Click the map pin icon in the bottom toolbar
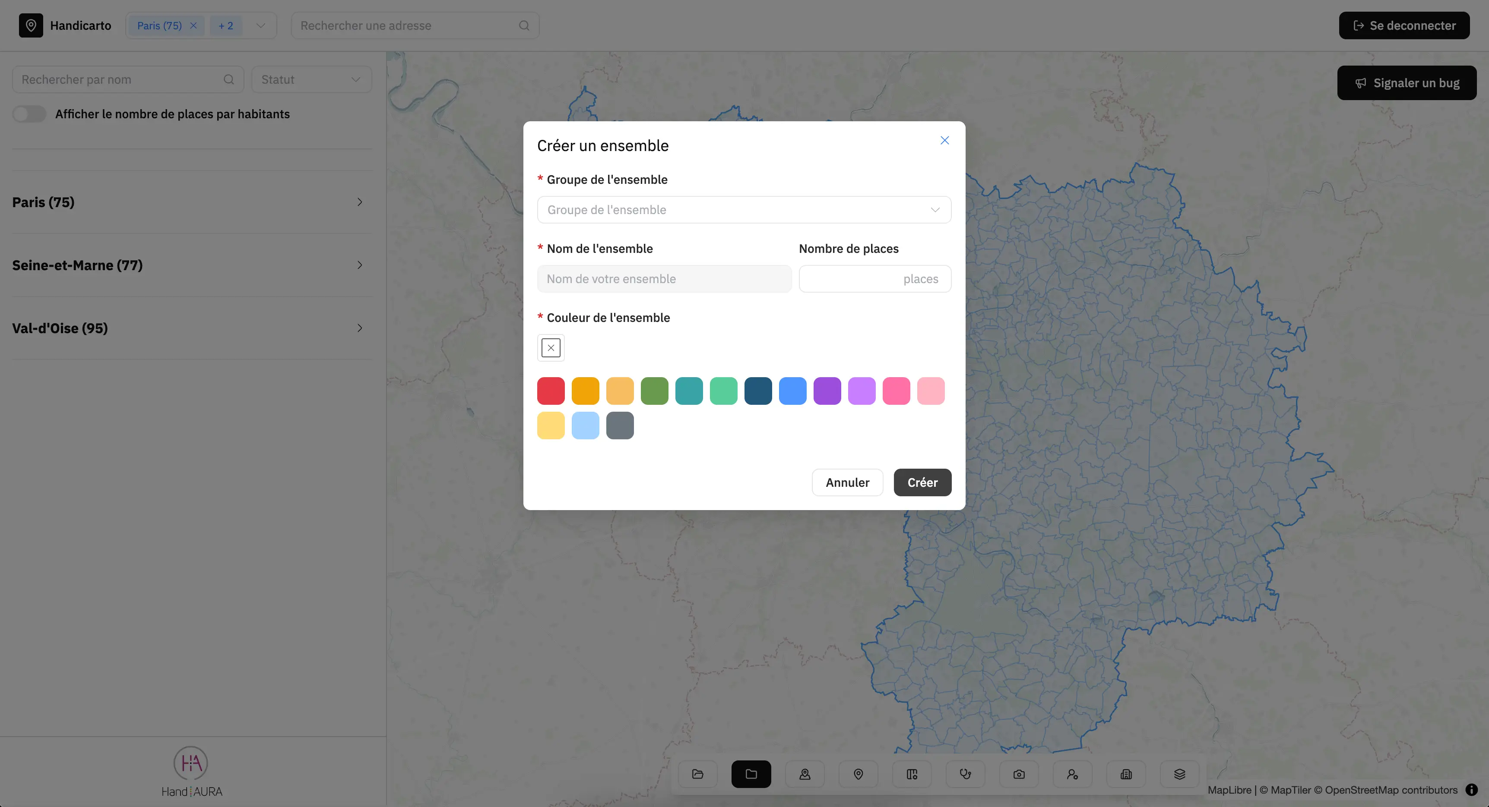This screenshot has height=807, width=1489. tap(859, 774)
